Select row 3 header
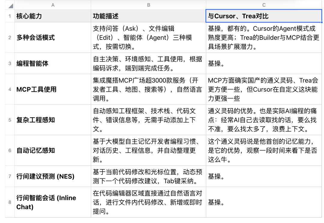Viewport: 324px width, 223px height. coord(10,63)
